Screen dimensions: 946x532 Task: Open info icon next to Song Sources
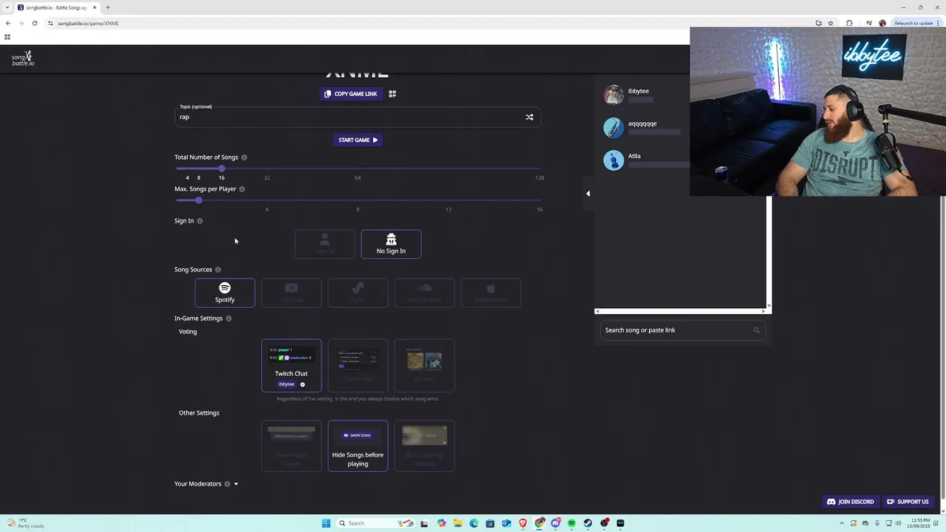(217, 270)
